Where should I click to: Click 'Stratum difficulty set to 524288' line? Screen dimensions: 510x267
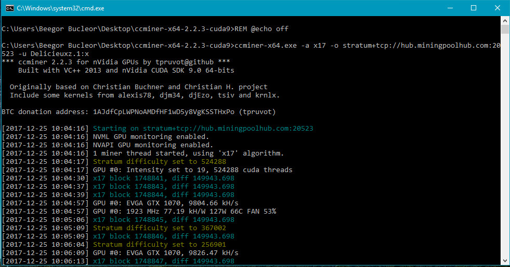114,162
